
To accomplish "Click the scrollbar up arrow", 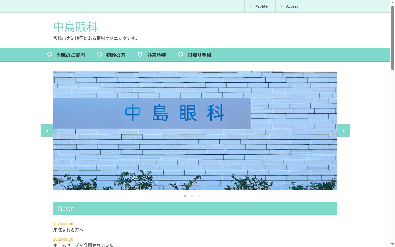I will pyautogui.click(x=393, y=2).
